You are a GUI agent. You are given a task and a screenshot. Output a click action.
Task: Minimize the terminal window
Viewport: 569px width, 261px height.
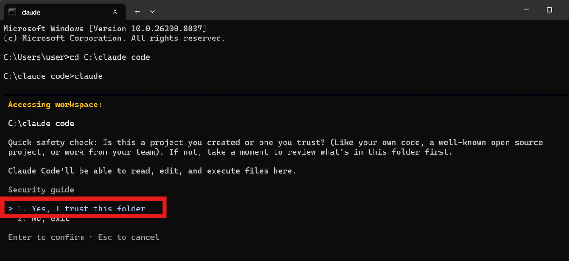click(x=529, y=10)
